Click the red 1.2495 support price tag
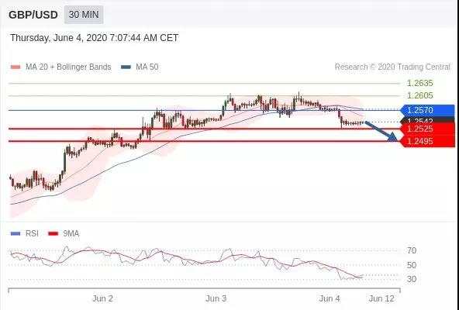 point(428,141)
